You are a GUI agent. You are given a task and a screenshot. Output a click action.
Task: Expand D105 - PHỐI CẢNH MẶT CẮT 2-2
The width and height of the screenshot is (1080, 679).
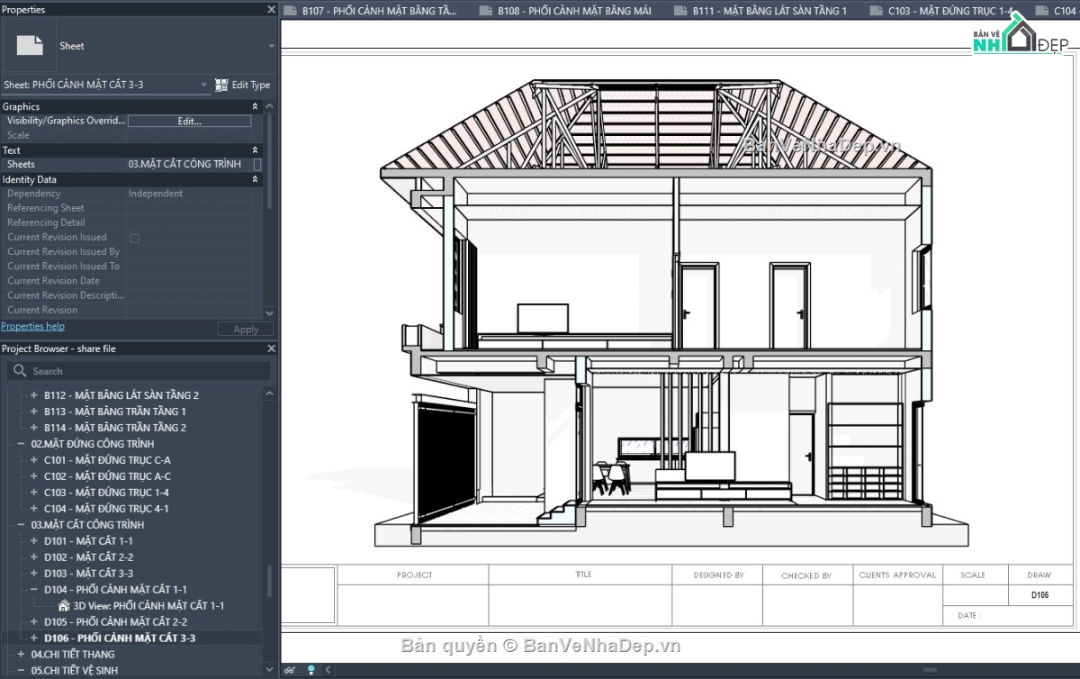coord(34,622)
